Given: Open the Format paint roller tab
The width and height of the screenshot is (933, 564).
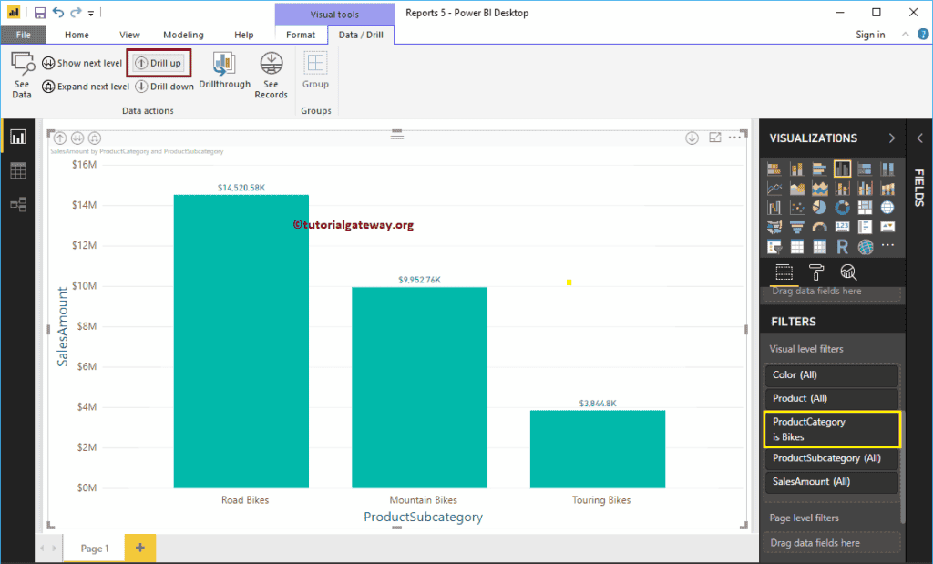Looking at the screenshot, I should [815, 273].
